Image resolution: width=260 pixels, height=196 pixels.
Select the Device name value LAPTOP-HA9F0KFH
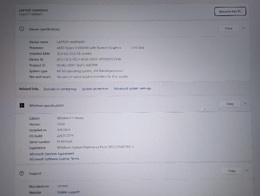(x=71, y=42)
